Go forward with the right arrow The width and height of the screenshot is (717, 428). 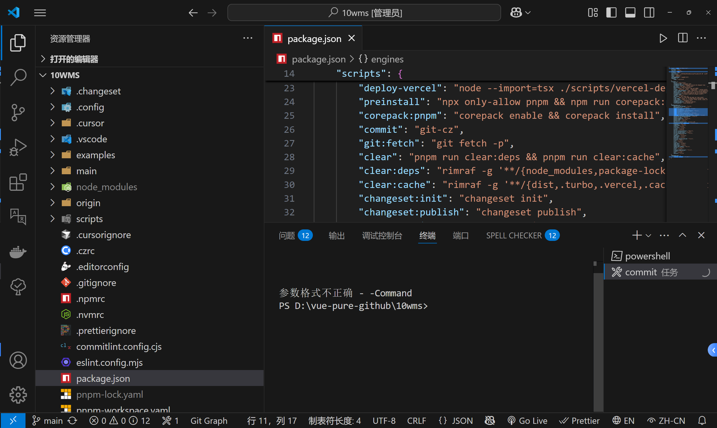pos(212,13)
